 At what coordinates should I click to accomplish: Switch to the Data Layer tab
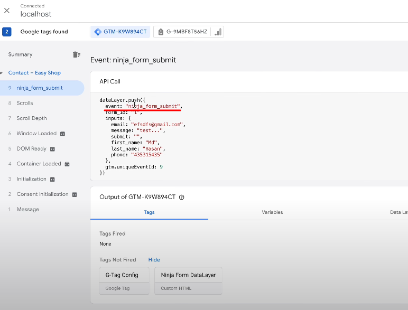coord(398,212)
